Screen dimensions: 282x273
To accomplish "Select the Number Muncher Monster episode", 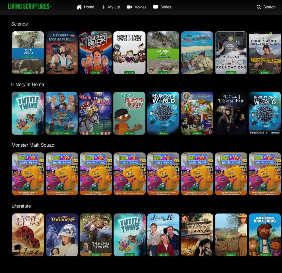I will [62, 174].
